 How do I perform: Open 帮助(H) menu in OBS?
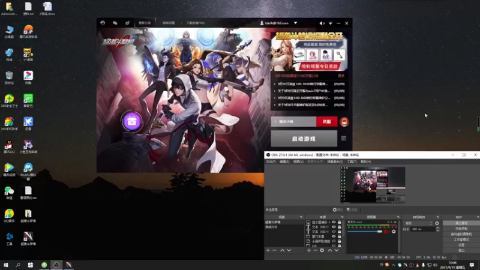[366, 161]
